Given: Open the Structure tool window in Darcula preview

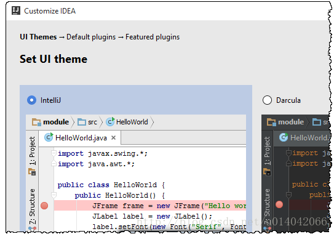Looking at the screenshot, I should pos(267,206).
